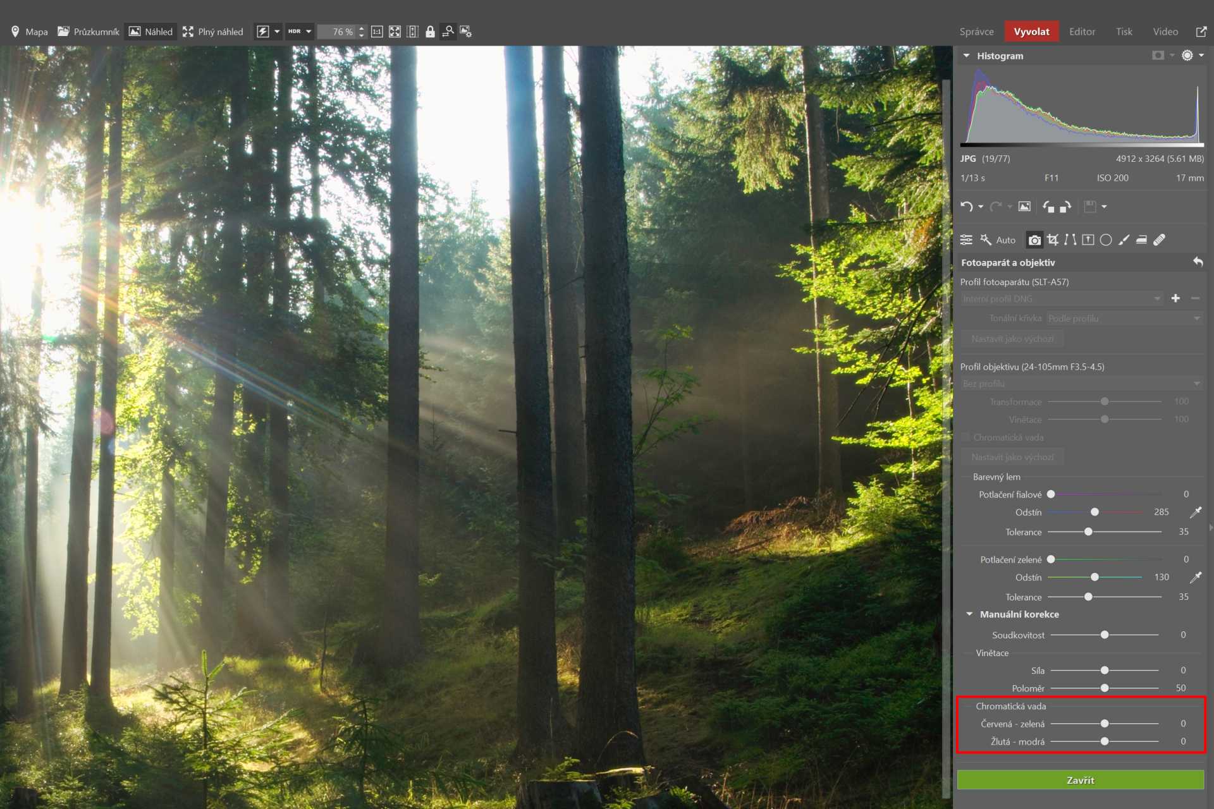
Task: Click the green Zavřít button
Action: [x=1080, y=780]
